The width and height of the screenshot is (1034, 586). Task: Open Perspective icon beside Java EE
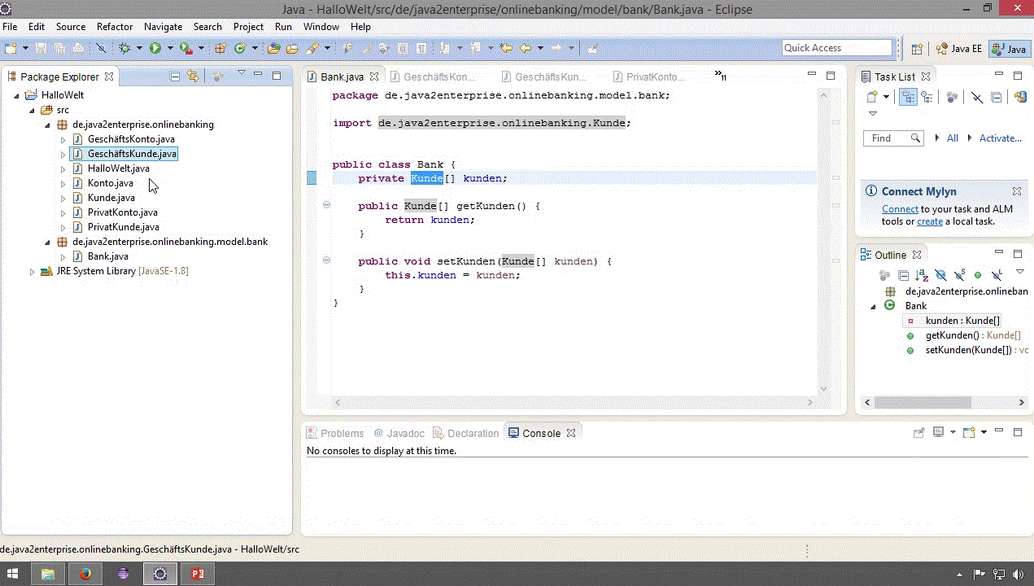click(917, 49)
